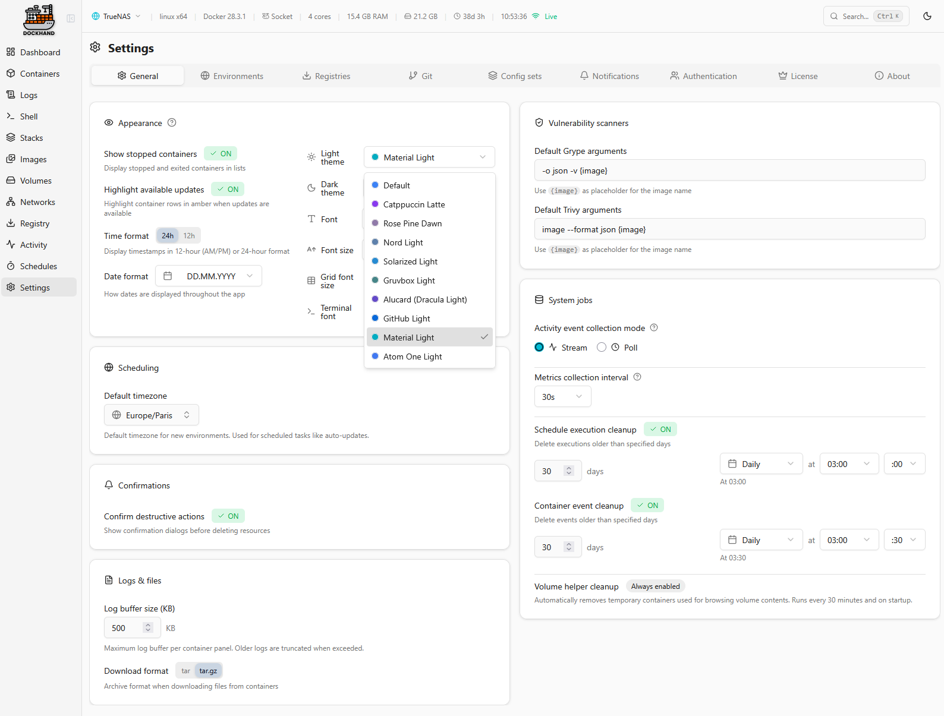Click the help icon beside Metrics collection interval
This screenshot has width=944, height=716.
tap(637, 377)
